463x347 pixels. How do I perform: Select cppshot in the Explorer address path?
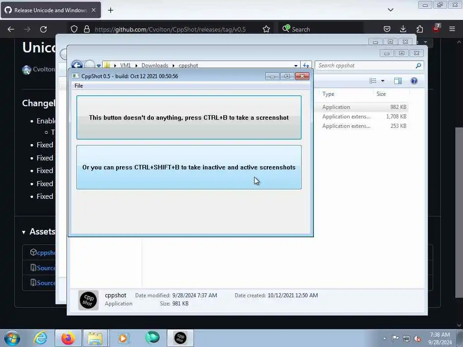[x=188, y=65]
